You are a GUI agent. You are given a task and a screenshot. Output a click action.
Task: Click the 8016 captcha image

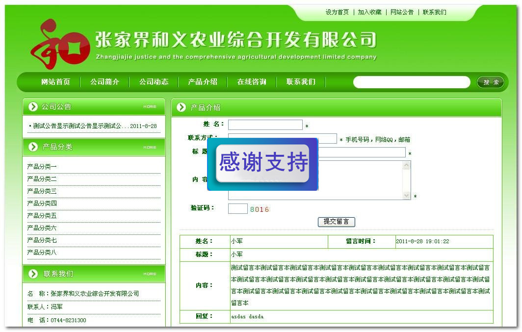click(260, 209)
